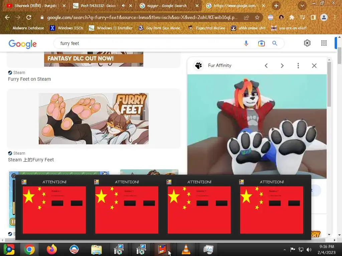This screenshot has height=256, width=342.
Task: Show next image in Fur Affinity panel
Action: (282, 66)
